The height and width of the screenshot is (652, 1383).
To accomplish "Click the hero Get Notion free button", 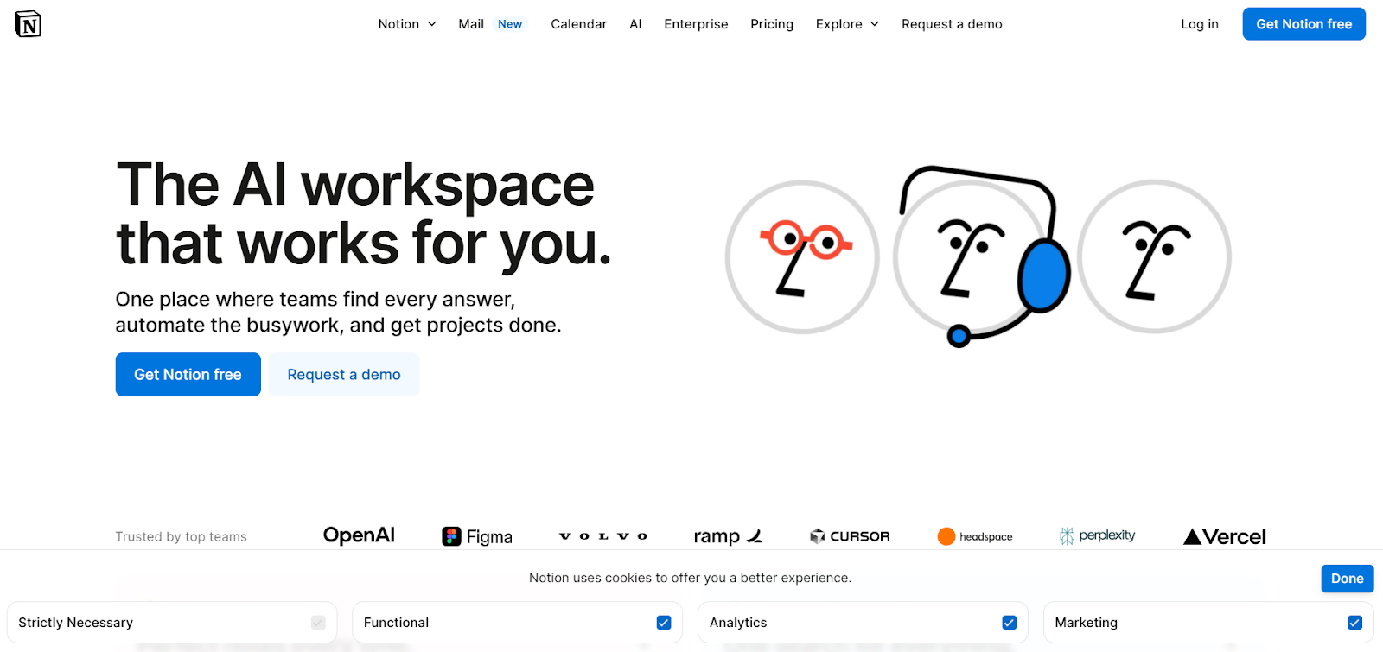I will 188,374.
